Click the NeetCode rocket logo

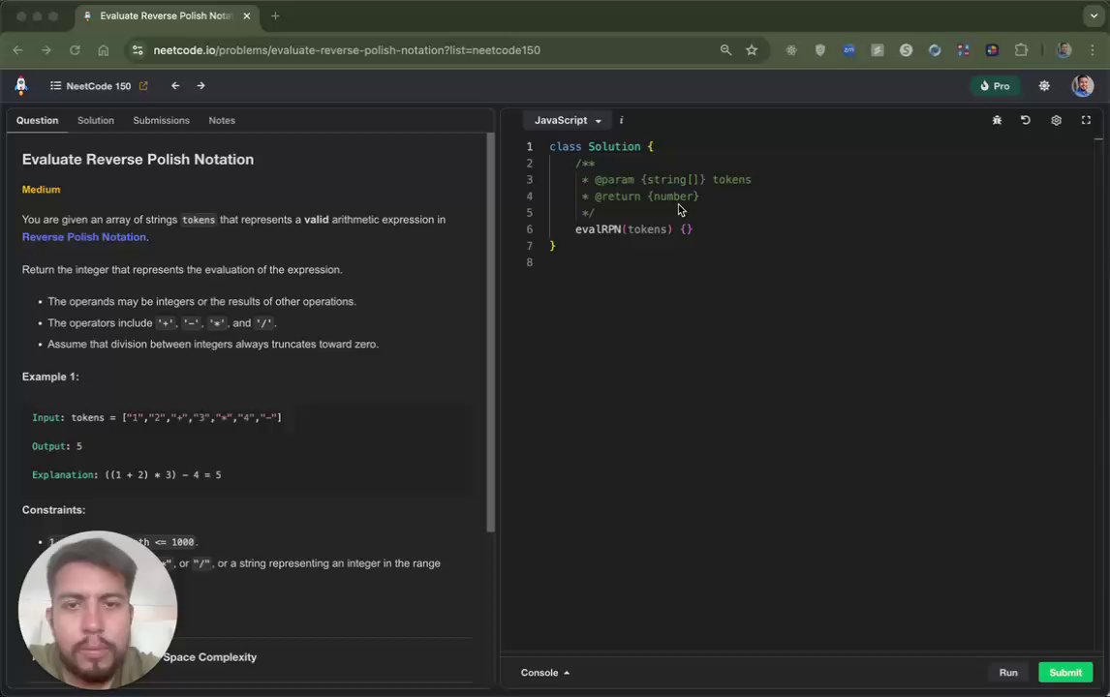(20, 86)
